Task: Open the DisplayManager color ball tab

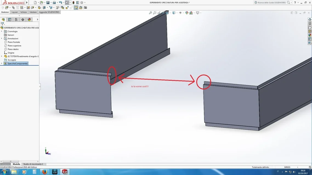Action: pos(29,19)
